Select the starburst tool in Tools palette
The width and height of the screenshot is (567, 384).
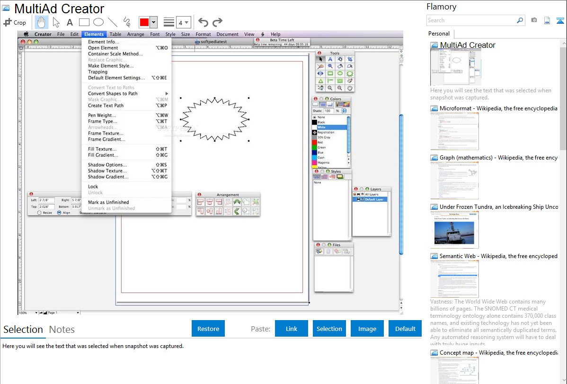[350, 73]
